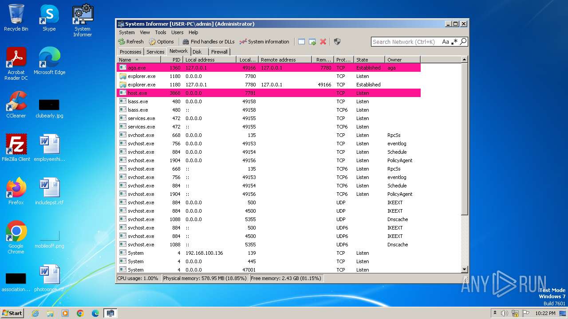Image resolution: width=568 pixels, height=319 pixels.
Task: Click the find window toolbar icon
Action: (301, 42)
